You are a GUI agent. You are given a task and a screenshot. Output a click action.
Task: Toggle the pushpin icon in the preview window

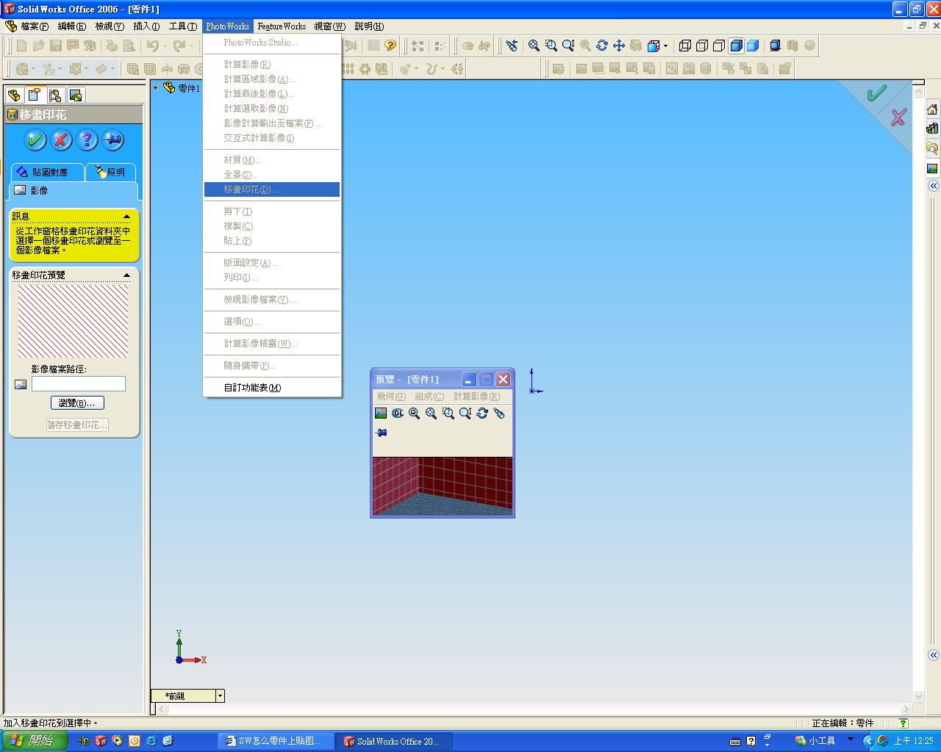[x=381, y=433]
